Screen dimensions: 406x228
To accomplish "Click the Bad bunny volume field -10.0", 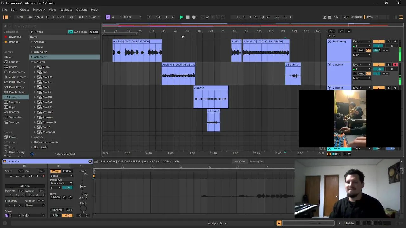I will click(377, 50).
